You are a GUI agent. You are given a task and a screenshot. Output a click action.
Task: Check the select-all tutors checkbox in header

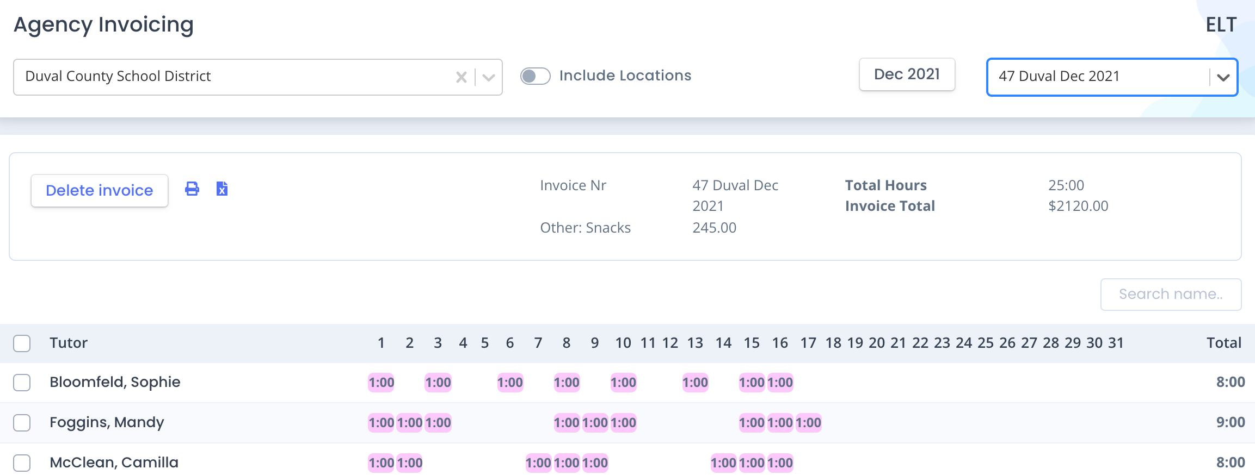[x=22, y=343]
